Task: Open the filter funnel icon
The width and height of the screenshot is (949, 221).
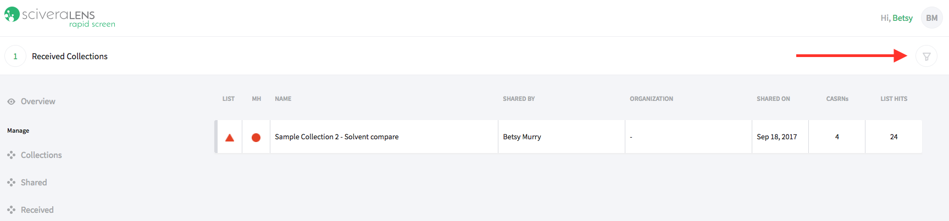Action: coord(926,56)
